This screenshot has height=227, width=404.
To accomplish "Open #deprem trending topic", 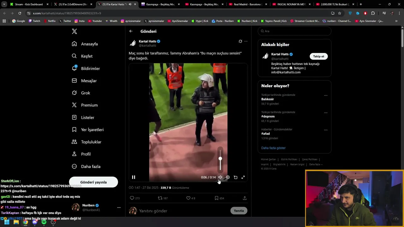I will pos(268,116).
